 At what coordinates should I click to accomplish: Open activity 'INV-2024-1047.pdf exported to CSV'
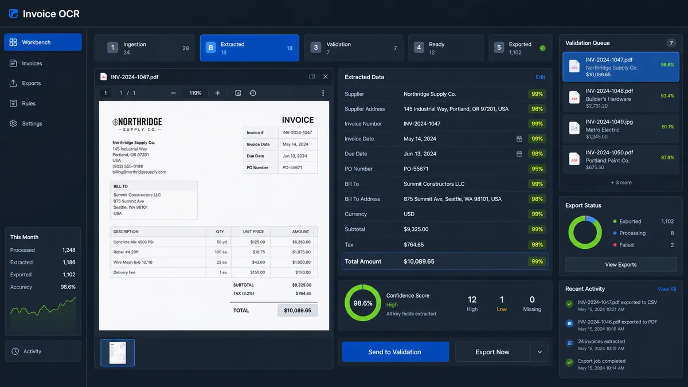tap(620, 306)
